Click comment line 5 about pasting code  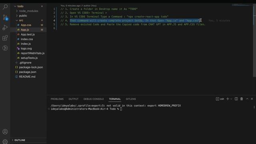(x=133, y=24)
